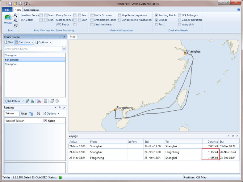Image resolution: width=243 pixels, height=182 pixels.
Task: Click the Taiwan filter text field
Action: click(x=12, y=113)
